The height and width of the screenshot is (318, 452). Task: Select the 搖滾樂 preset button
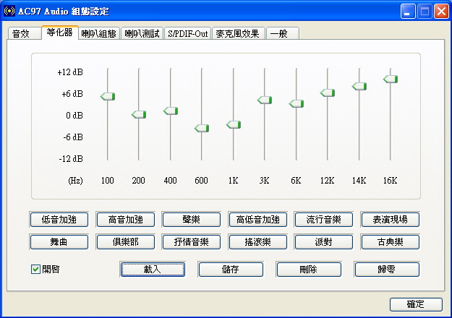click(x=257, y=241)
